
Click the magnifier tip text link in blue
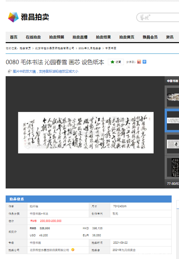[46, 71]
